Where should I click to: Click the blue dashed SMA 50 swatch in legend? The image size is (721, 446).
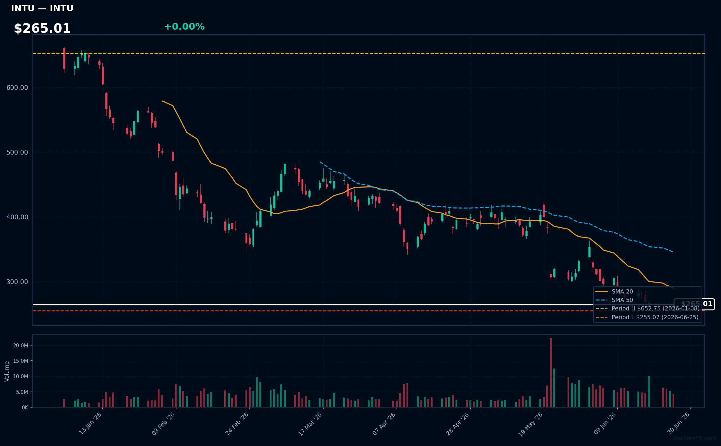pos(601,300)
